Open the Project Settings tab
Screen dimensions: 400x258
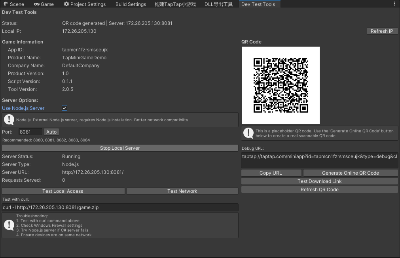point(85,4)
